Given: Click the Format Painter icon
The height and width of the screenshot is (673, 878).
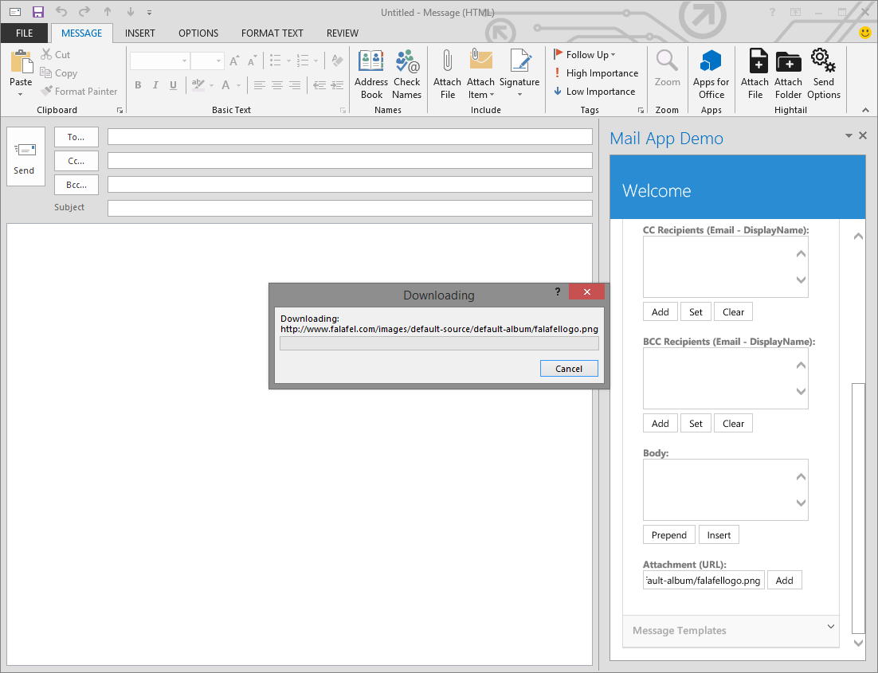Looking at the screenshot, I should point(79,91).
